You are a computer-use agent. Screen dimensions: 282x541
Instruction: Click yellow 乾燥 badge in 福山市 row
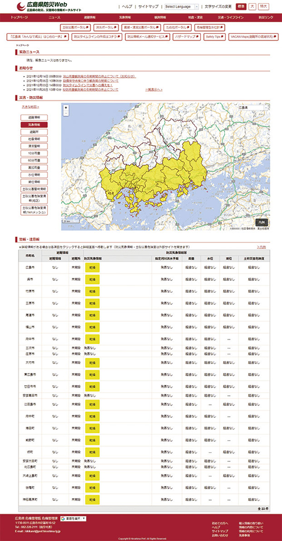pos(92,327)
